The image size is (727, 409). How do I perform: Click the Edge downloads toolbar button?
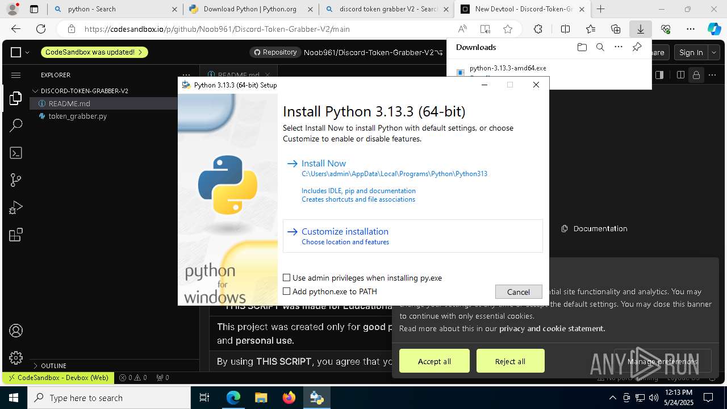[x=640, y=29]
